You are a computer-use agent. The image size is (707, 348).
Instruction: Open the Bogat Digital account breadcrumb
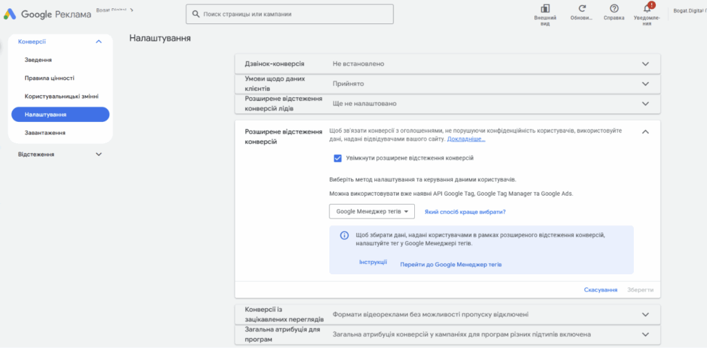[x=114, y=9]
